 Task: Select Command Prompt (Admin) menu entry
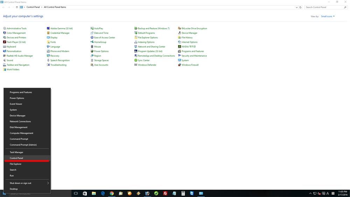pyautogui.click(x=27, y=145)
